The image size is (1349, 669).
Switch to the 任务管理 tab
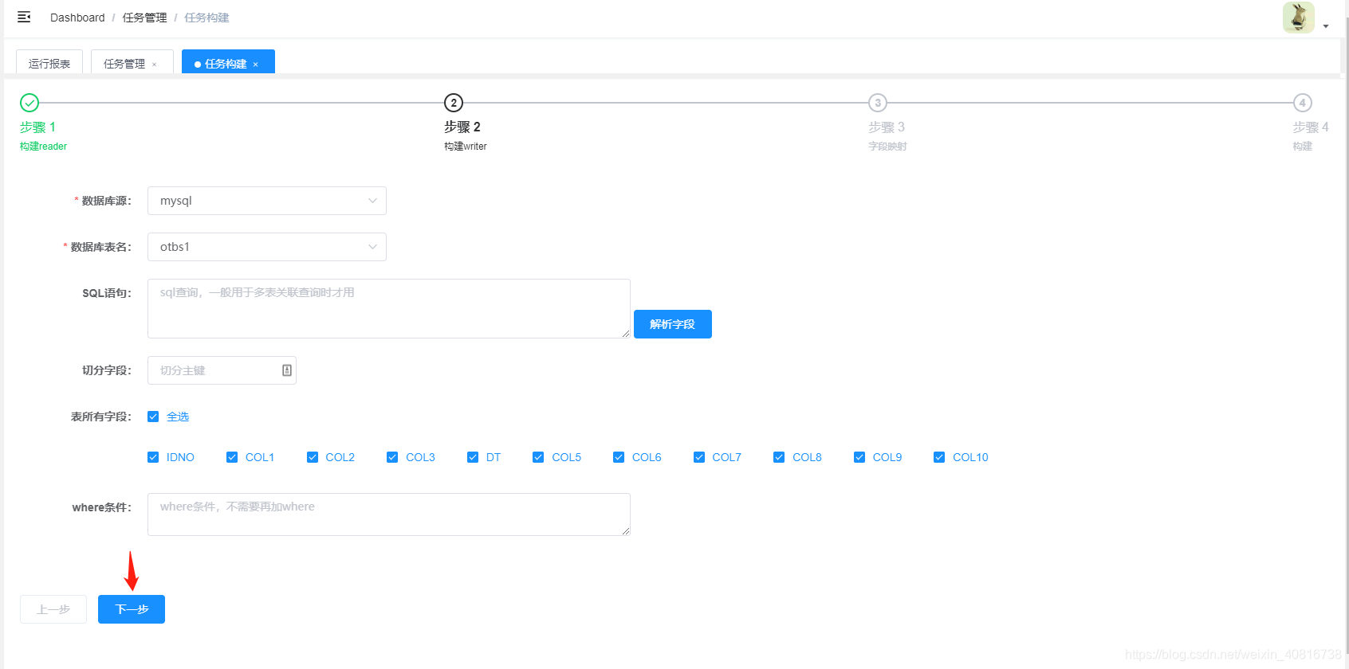click(124, 63)
